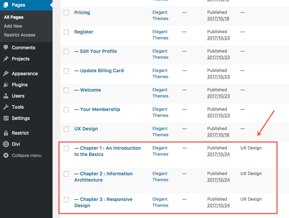Click the Pages menu icon
289x218 pixels.
[6, 5]
